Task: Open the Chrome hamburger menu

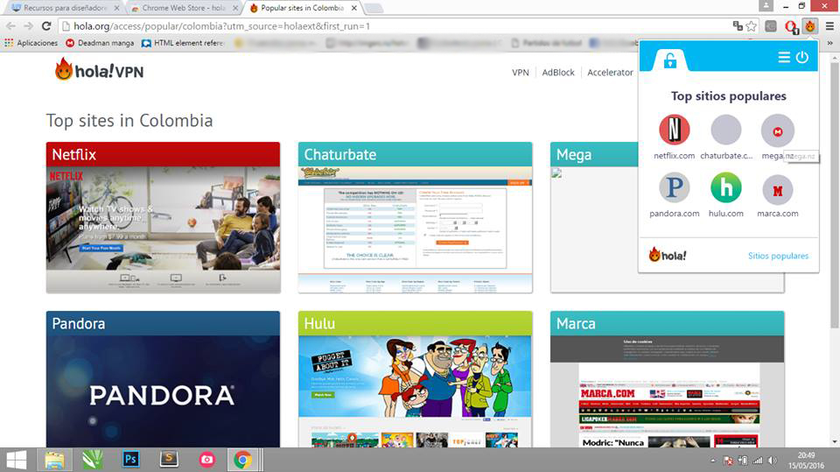Action: 829,25
